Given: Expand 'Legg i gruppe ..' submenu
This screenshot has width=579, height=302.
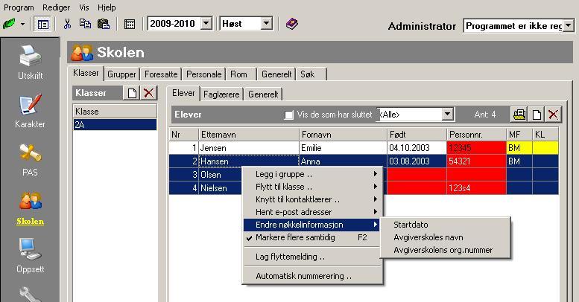Looking at the screenshot, I should point(312,174).
